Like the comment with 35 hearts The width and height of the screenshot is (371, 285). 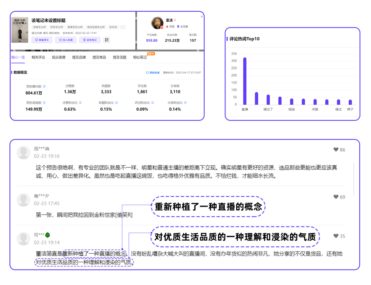[336, 236]
